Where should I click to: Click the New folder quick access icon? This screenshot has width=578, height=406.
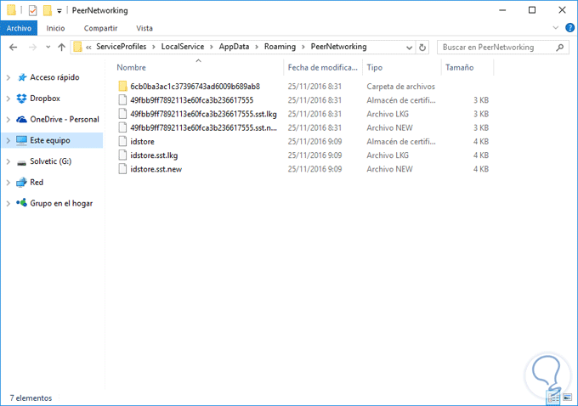(x=48, y=10)
